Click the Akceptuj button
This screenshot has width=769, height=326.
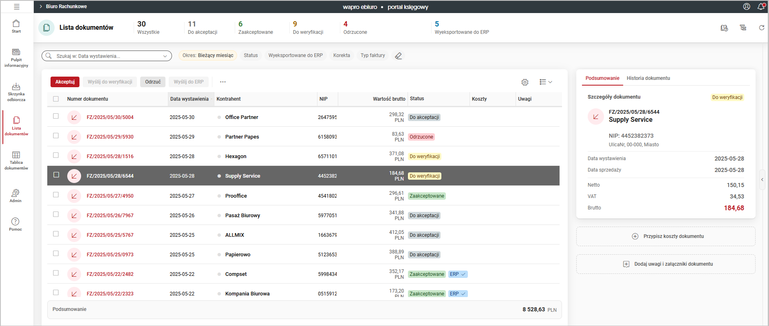[x=65, y=82]
